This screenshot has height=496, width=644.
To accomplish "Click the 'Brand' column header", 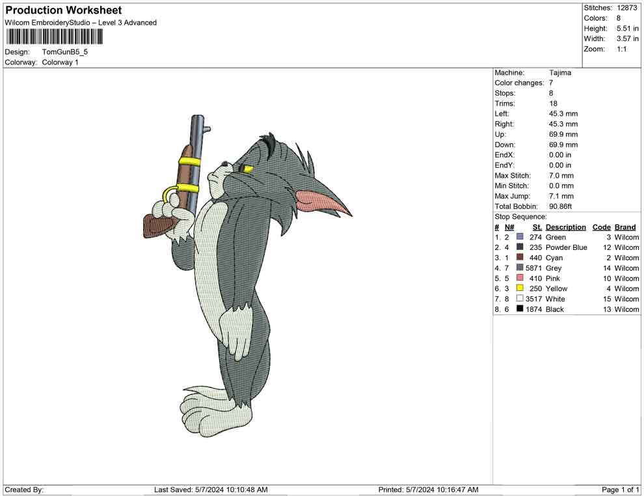I will 625,227.
